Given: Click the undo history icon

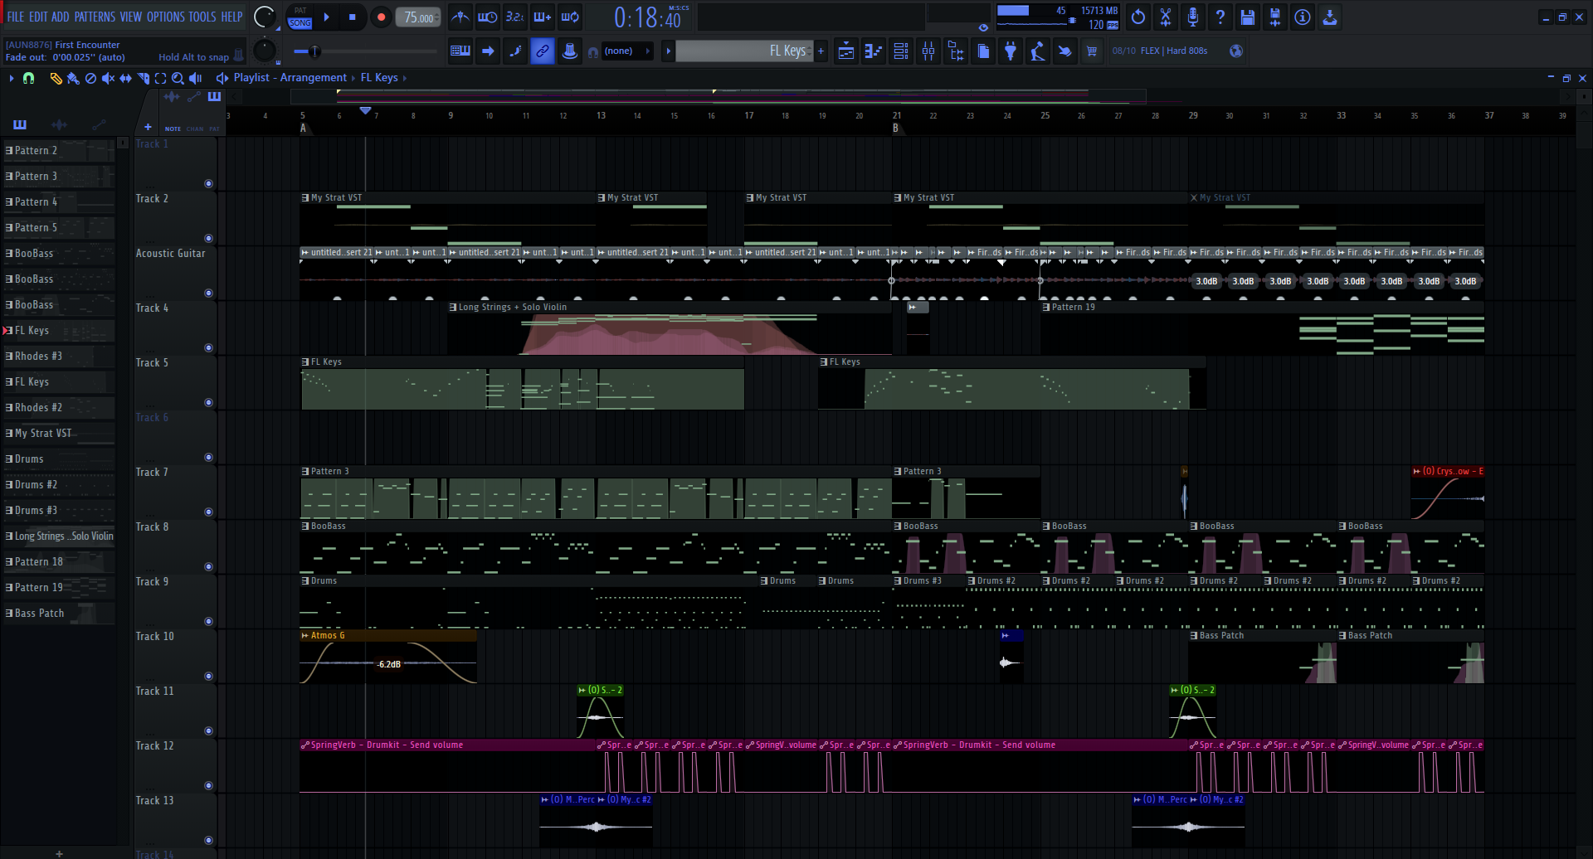Looking at the screenshot, I should (x=1138, y=17).
